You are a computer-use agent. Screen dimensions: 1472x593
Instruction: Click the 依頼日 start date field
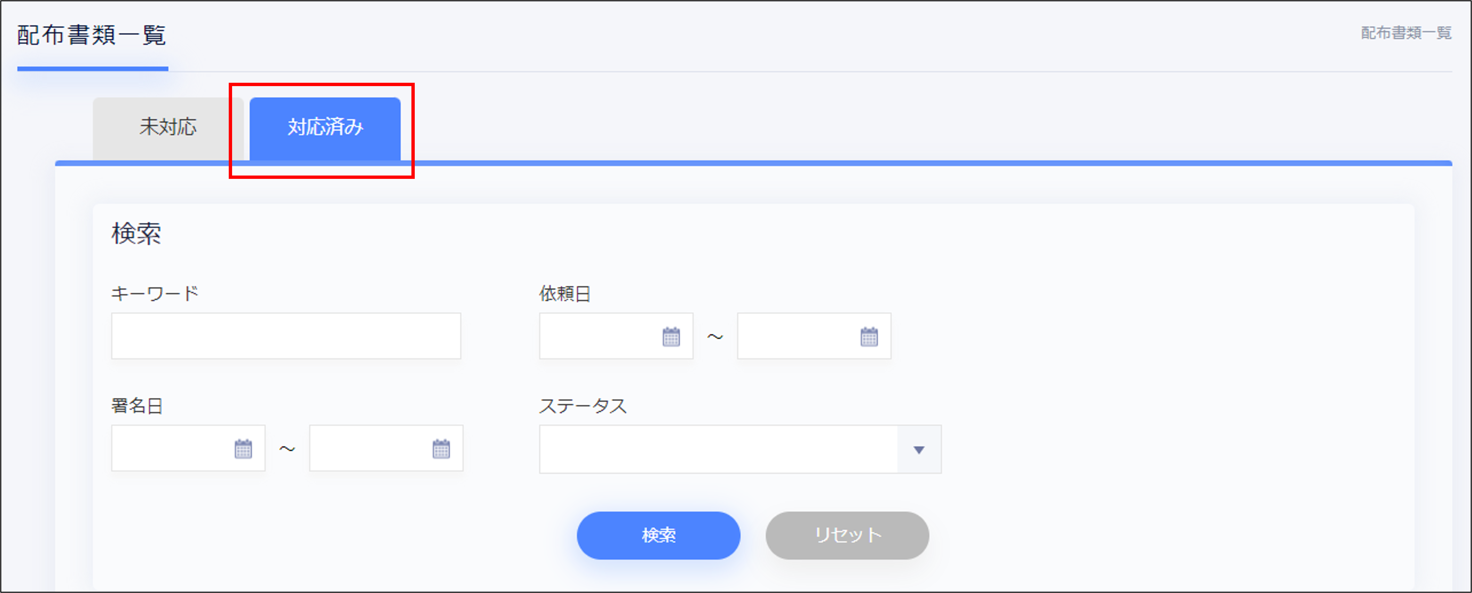tap(616, 336)
